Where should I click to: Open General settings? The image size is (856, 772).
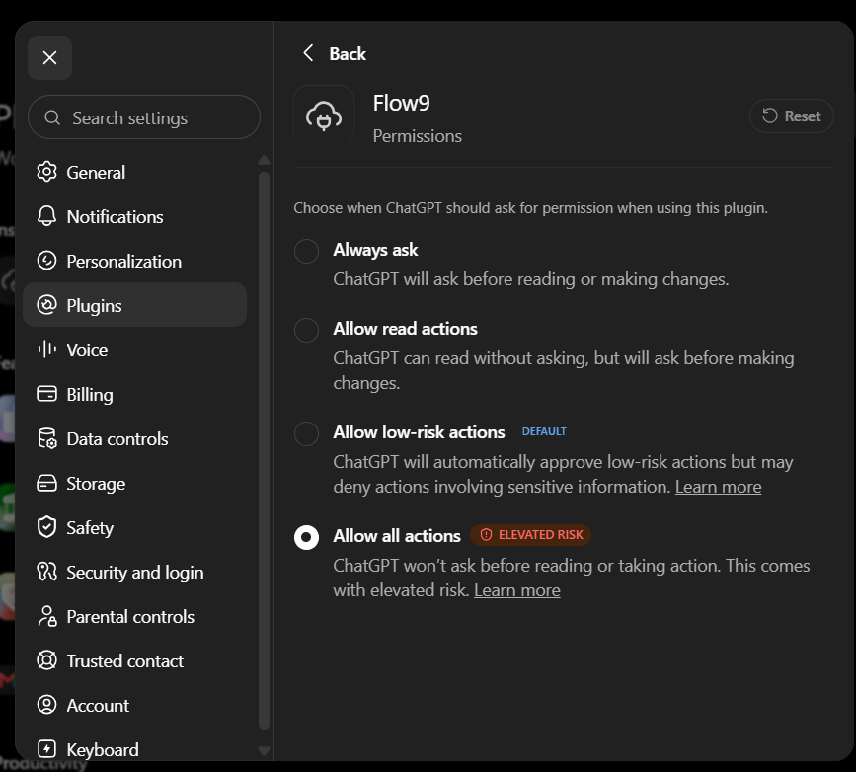coord(135,172)
